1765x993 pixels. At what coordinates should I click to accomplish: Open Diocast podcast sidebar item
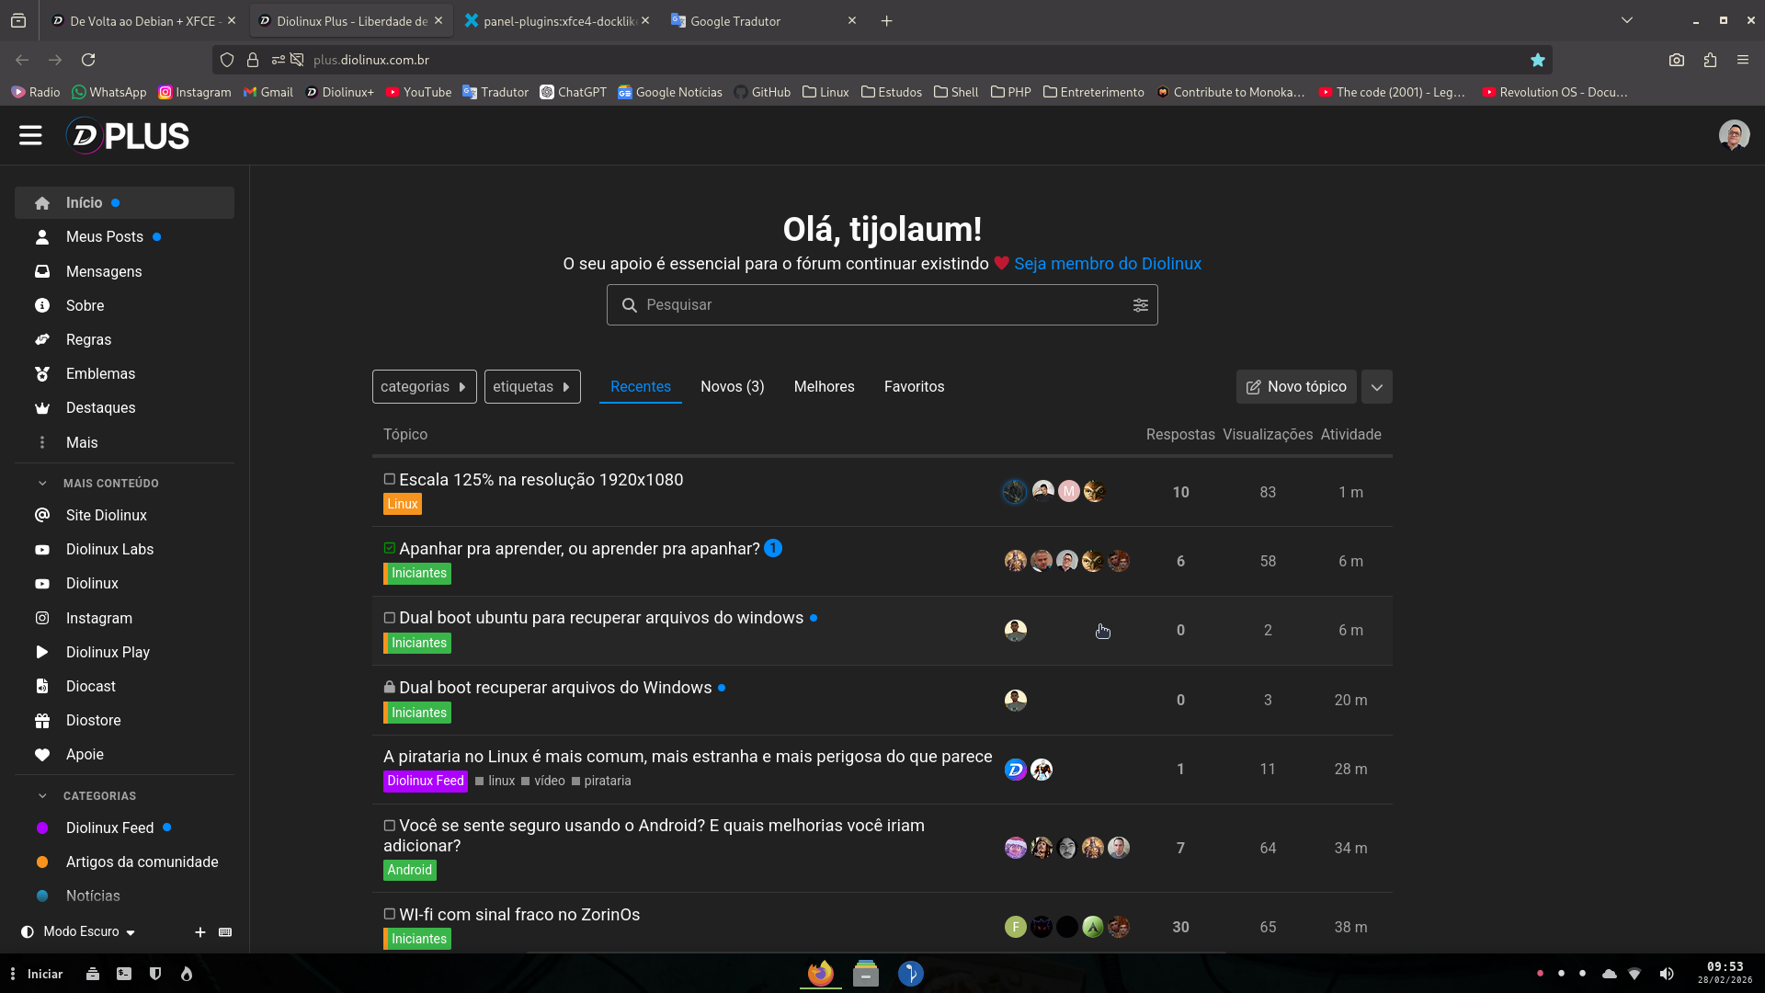90,687
